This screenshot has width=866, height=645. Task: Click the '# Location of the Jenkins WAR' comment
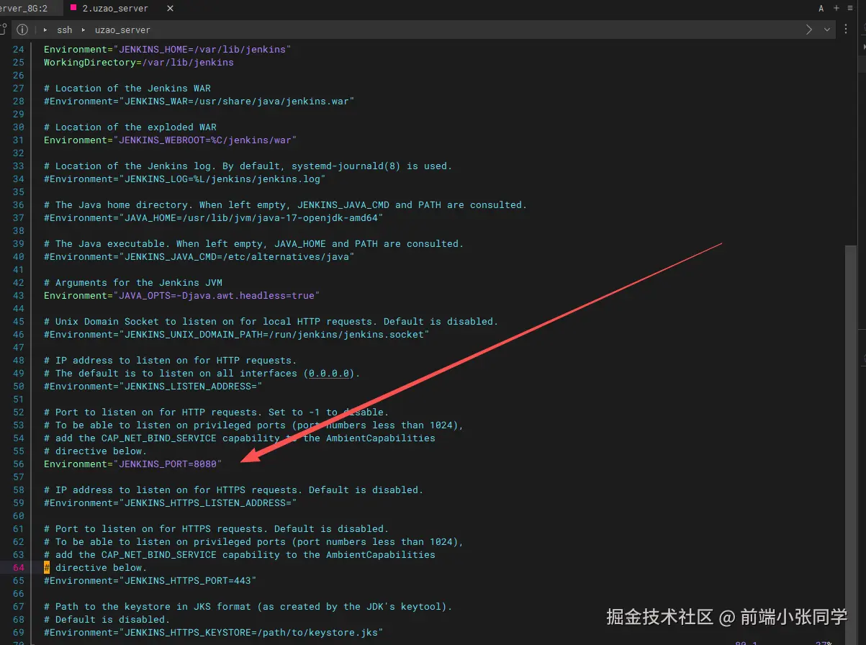tap(127, 88)
